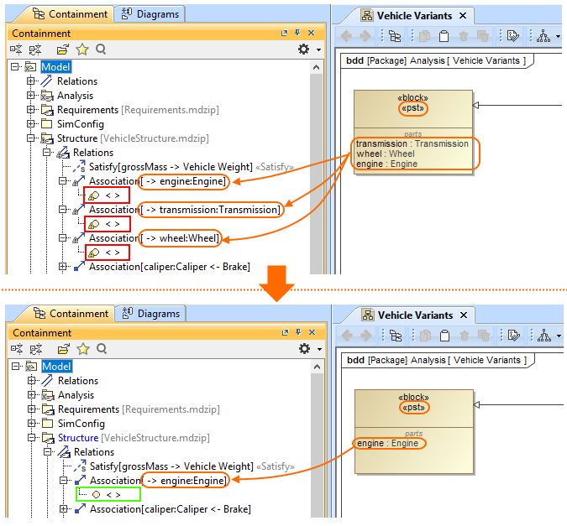Collapse Structure package in lower tree
Screen dimensions: 567x526
31,437
